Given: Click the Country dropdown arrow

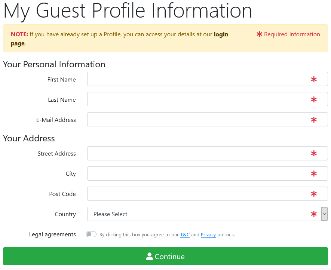Looking at the screenshot, I should click(325, 214).
